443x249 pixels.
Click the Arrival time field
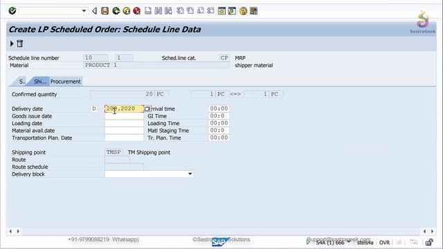click(219, 109)
